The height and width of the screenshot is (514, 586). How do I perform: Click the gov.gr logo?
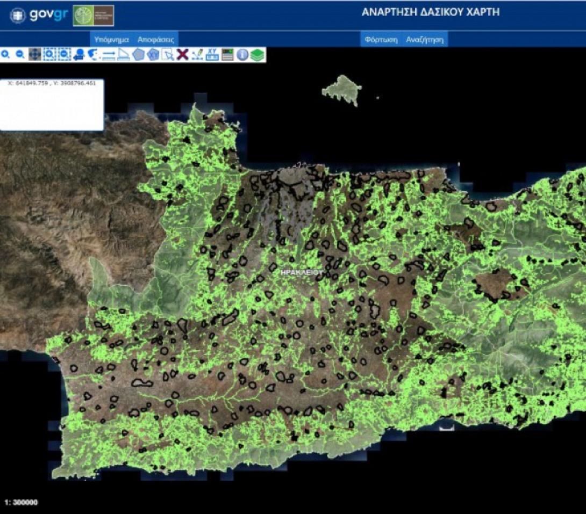pyautogui.click(x=39, y=15)
